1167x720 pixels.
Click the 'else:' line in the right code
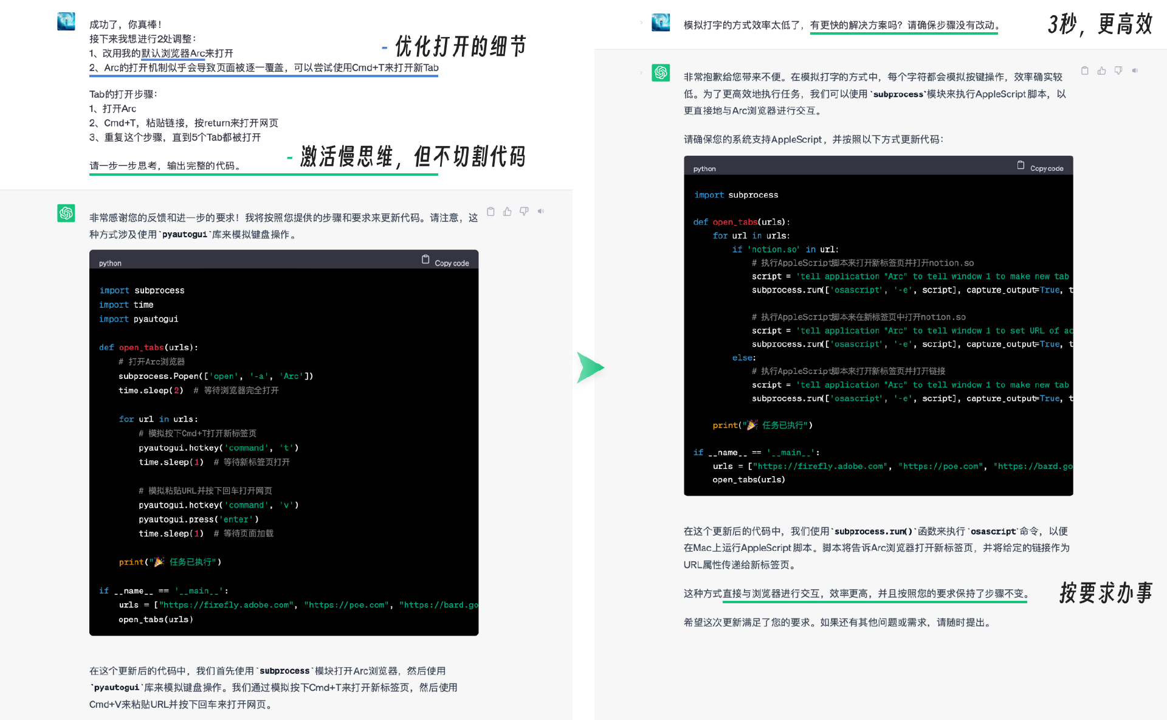coord(744,358)
